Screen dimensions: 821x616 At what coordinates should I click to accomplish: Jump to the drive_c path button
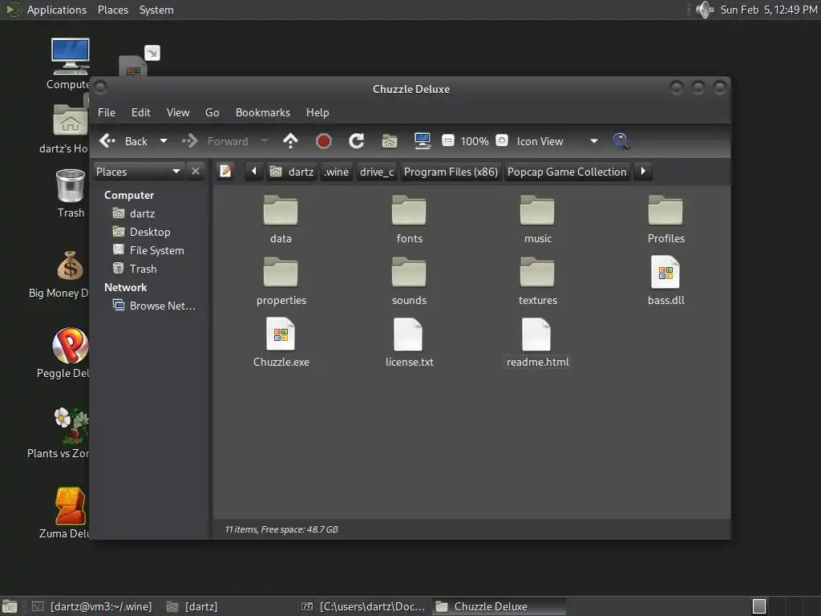377,172
